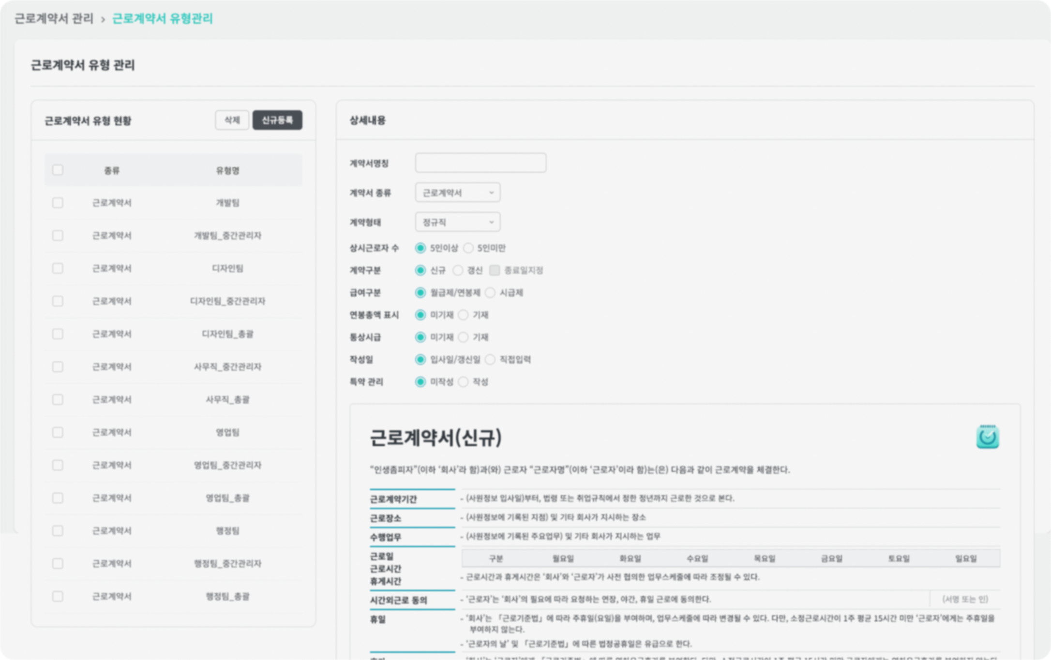Select the 시급제 pay type radio
This screenshot has width=1051, height=660.
click(x=490, y=293)
